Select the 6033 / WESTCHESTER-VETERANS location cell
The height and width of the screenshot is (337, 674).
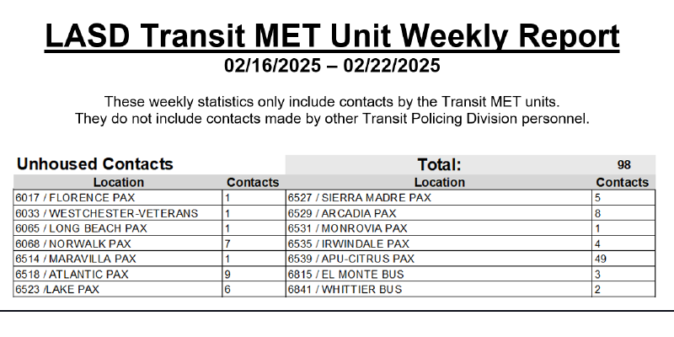[106, 213]
